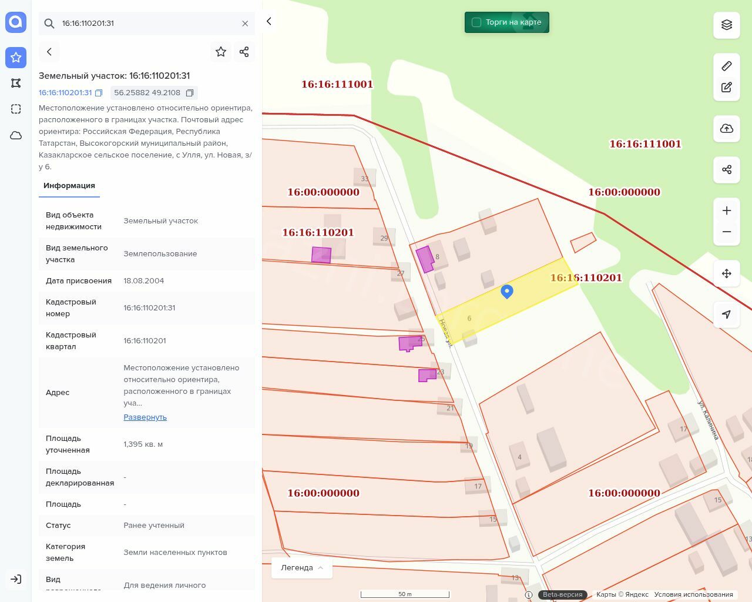Screen dimensions: 752x602
Task: Collapse the left information panel
Action: (269, 21)
